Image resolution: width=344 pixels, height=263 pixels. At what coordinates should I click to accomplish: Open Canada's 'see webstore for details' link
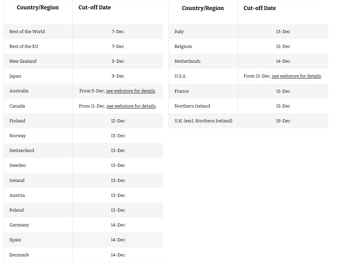click(x=131, y=106)
